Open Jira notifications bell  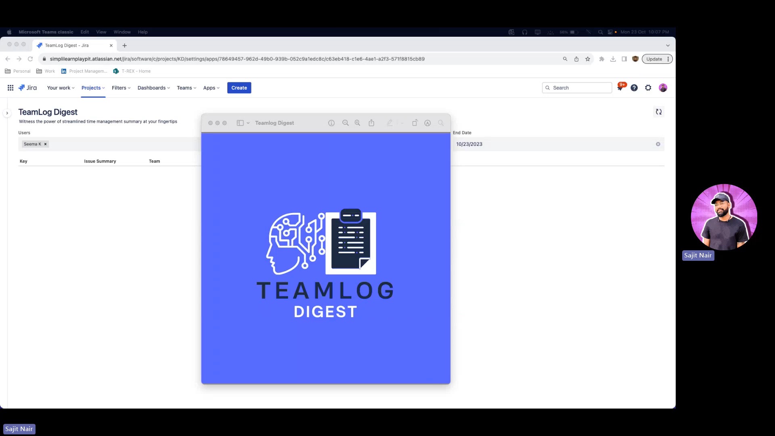click(x=620, y=88)
